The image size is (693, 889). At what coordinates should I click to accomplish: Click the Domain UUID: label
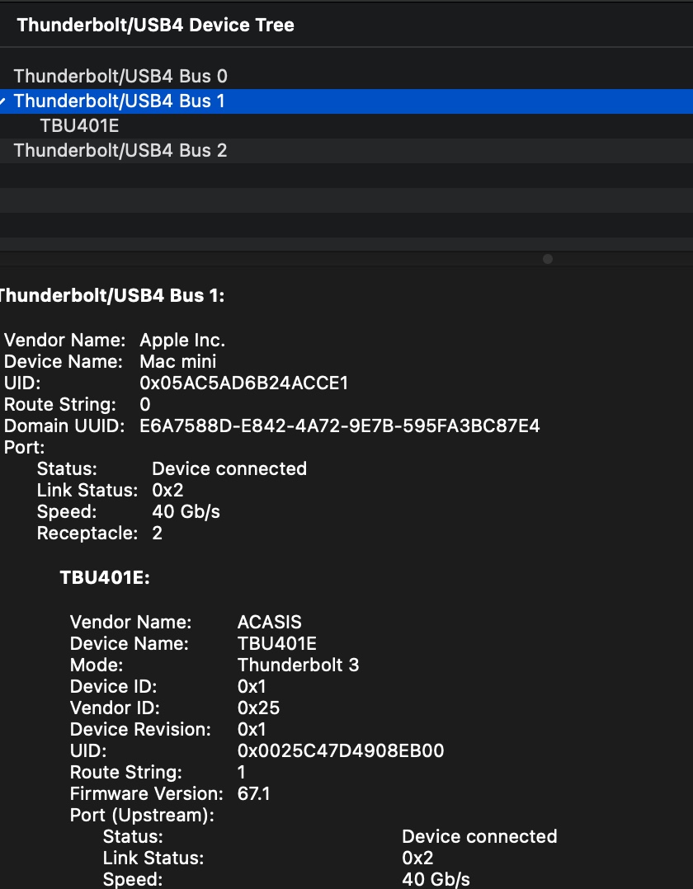pos(64,426)
